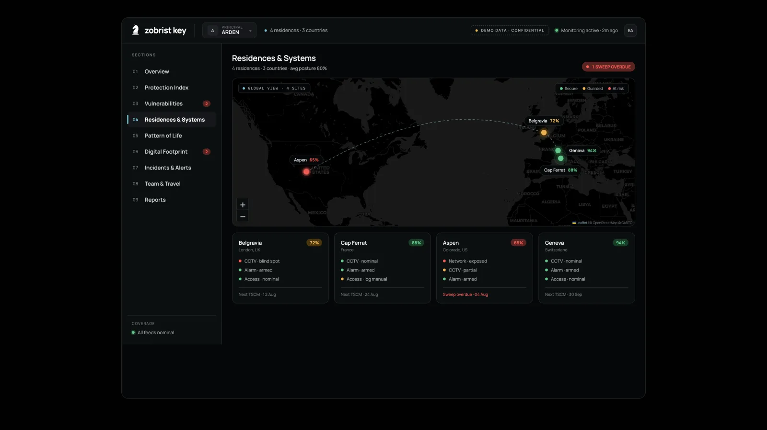This screenshot has height=430, width=767.
Task: Click the Geneva 94% map label
Action: click(x=582, y=151)
